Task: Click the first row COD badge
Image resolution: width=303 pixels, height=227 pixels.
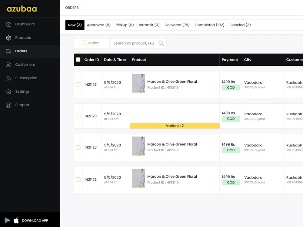Action: tap(231, 87)
